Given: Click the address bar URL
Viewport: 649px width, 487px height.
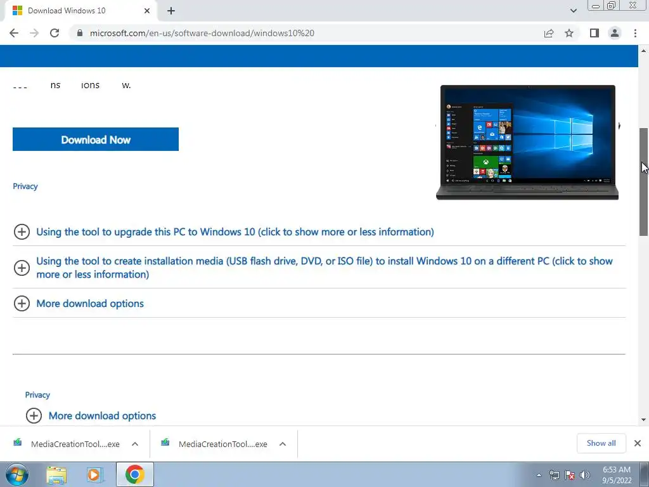Looking at the screenshot, I should click(202, 33).
